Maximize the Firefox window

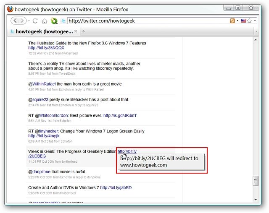coord(238,8)
